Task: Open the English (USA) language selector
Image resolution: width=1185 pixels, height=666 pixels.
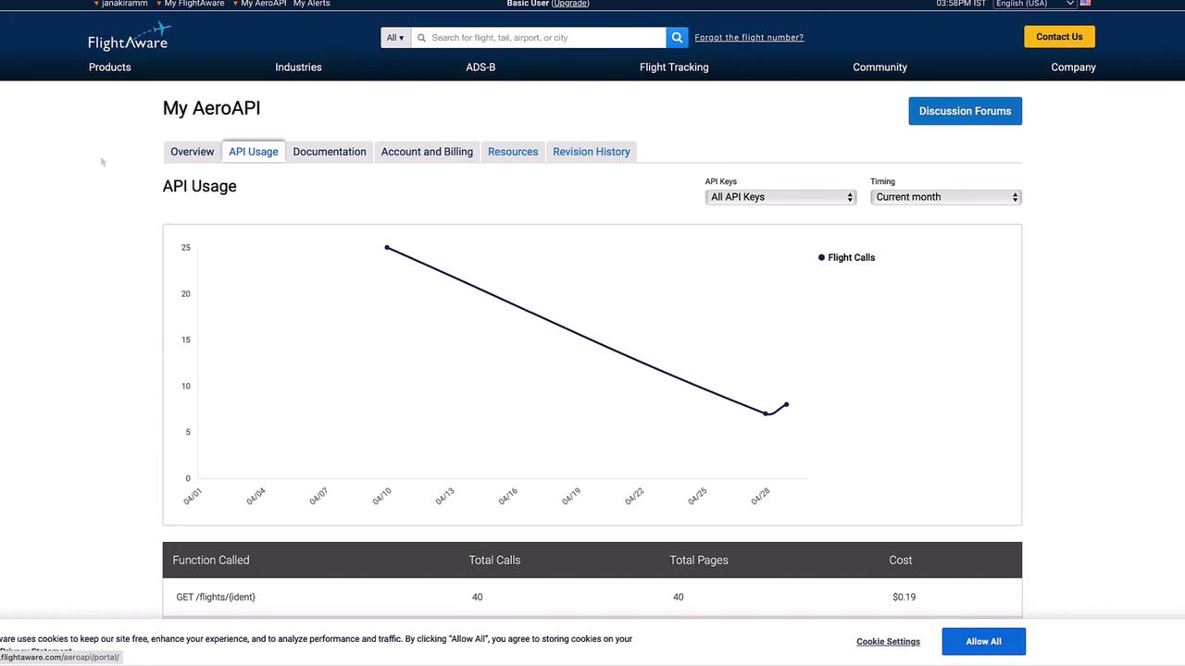Action: tap(1034, 4)
